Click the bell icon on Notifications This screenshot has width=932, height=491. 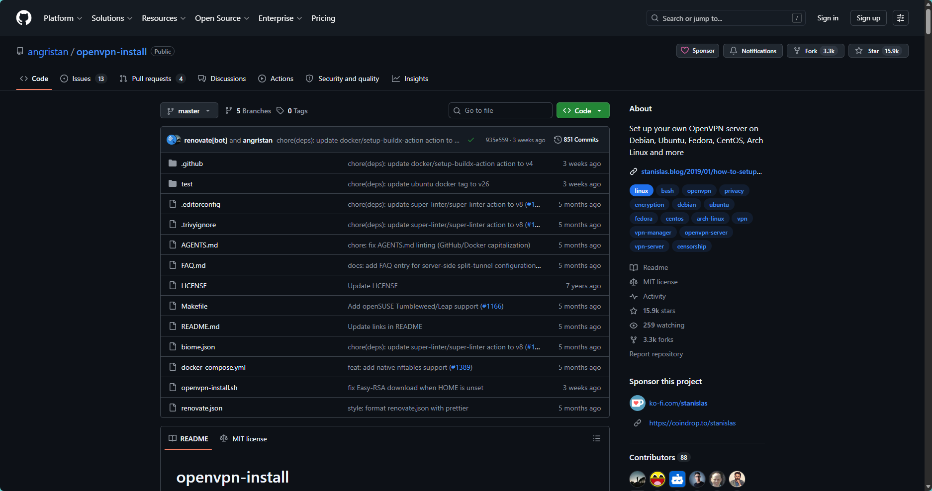[734, 51]
